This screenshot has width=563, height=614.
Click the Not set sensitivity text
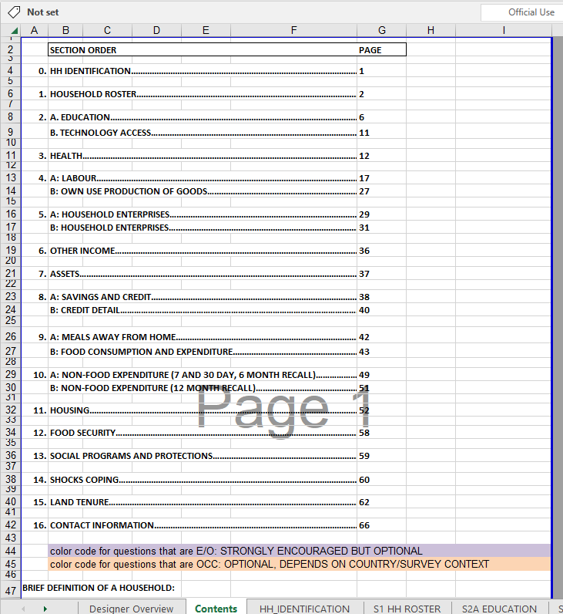[x=42, y=12]
